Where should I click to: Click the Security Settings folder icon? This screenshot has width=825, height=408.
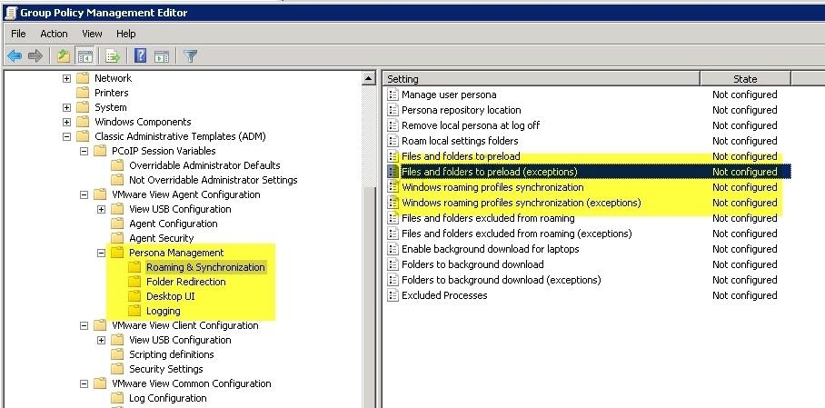(117, 369)
